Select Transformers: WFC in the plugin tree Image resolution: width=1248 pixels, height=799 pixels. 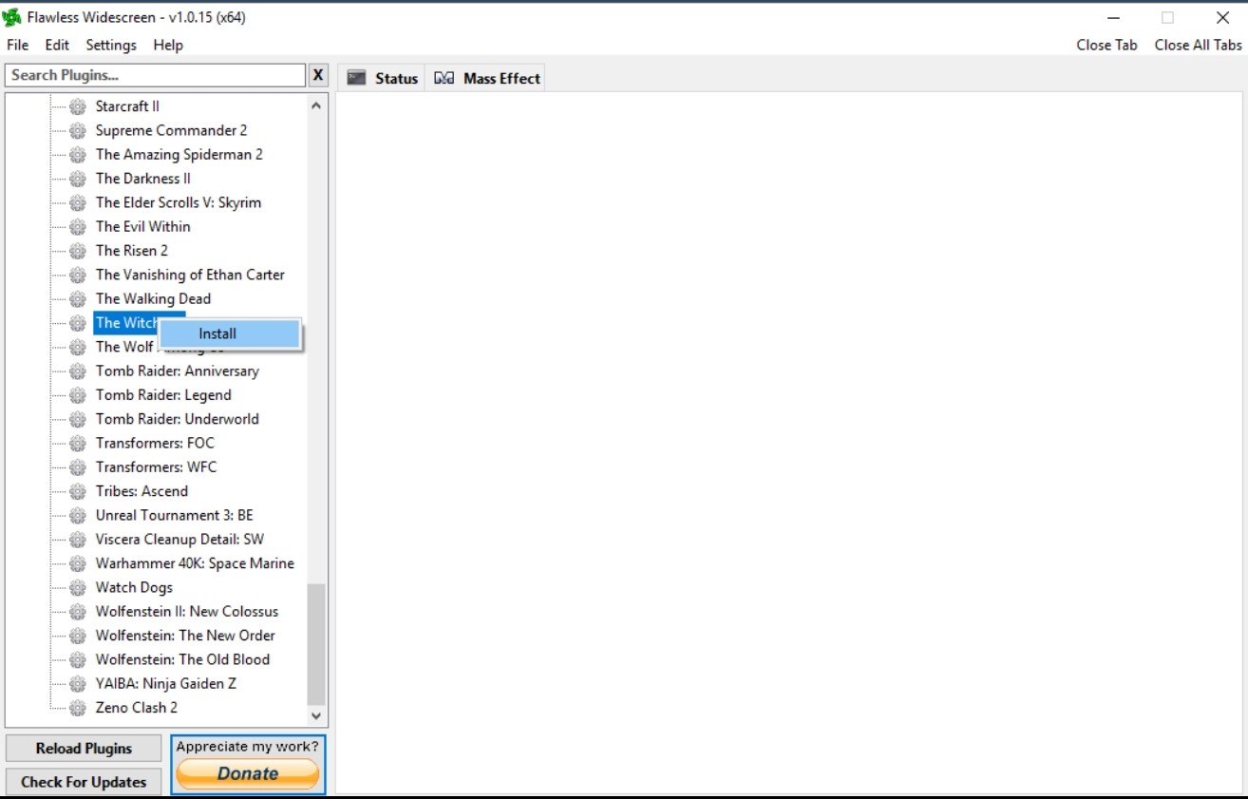pyautogui.click(x=156, y=467)
